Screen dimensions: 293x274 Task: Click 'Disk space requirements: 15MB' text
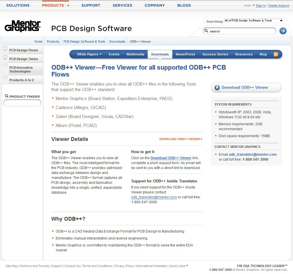tap(244, 136)
